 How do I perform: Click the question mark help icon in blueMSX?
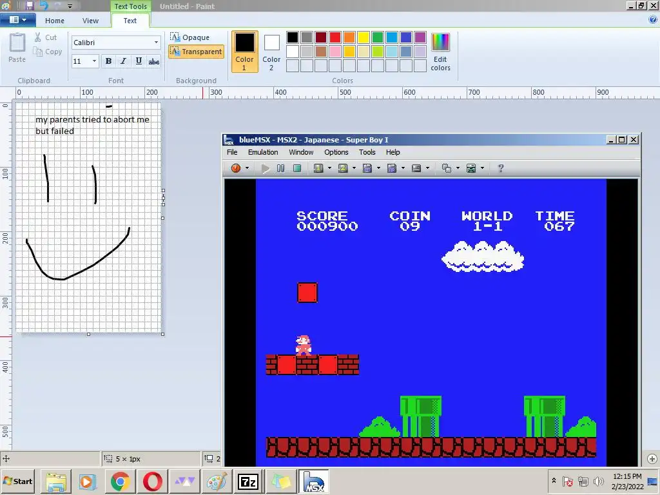click(500, 168)
